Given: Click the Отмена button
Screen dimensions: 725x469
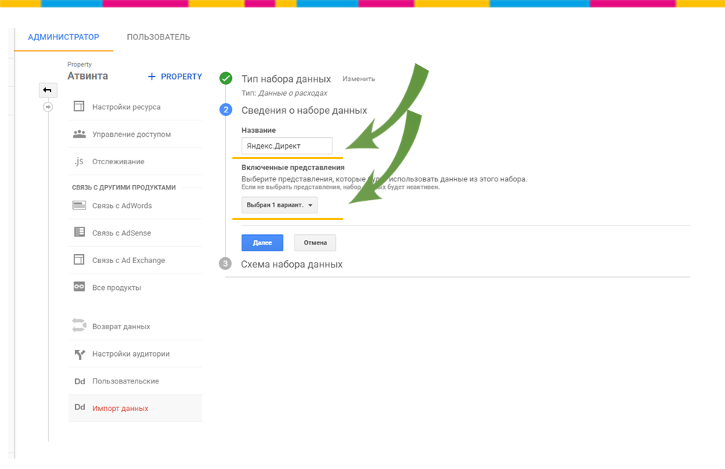Looking at the screenshot, I should (315, 242).
